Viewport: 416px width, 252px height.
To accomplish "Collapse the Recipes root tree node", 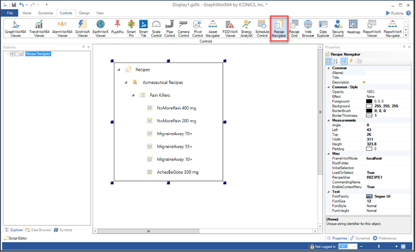I will 118,70.
